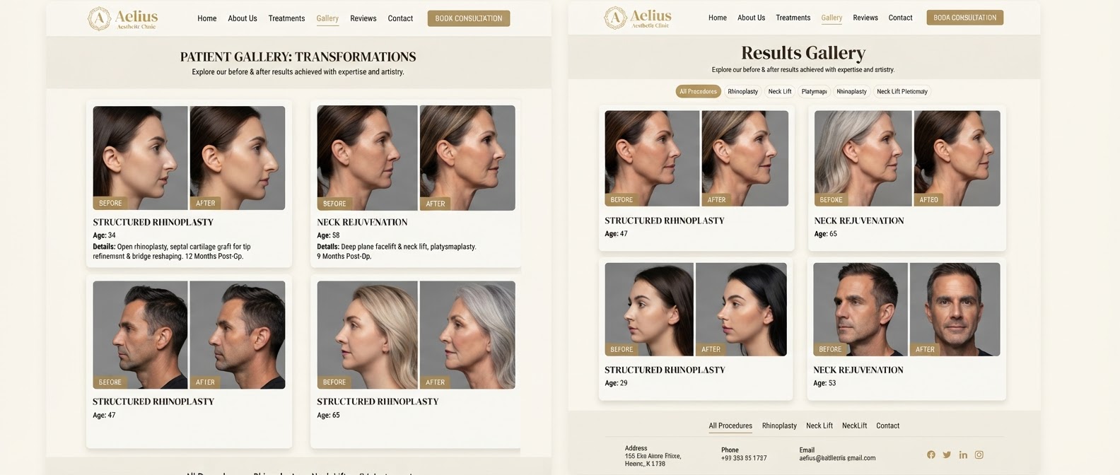The image size is (1120, 475).
Task: Open the Facebook icon in the footer
Action: (x=931, y=455)
